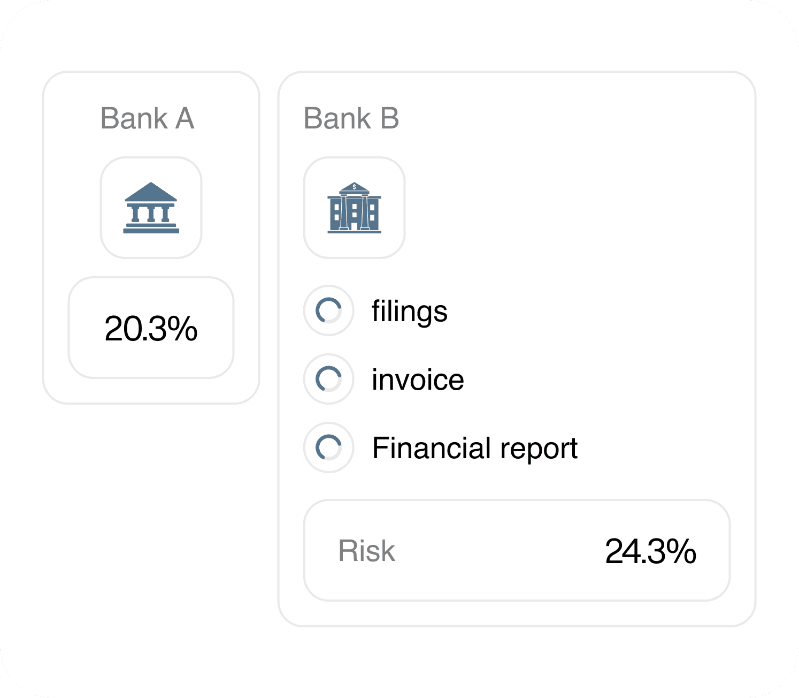Open the invoice item
Image resolution: width=799 pixels, height=698 pixels.
(418, 380)
